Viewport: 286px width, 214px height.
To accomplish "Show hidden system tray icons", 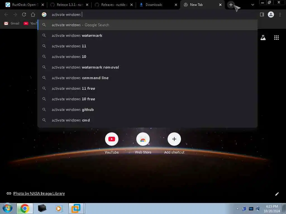I will 237,209.
